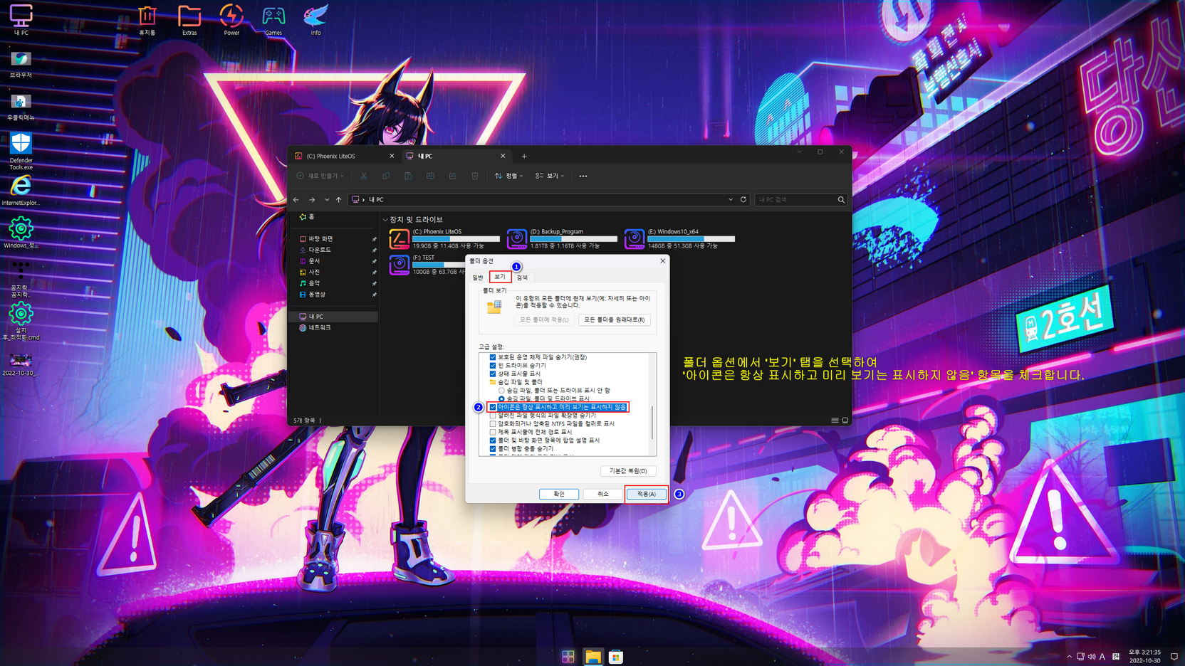Image resolution: width=1185 pixels, height=666 pixels.
Task: Toggle 폴더 및 바탕 화면 항목에 팝업 설명 표시
Action: 493,440
